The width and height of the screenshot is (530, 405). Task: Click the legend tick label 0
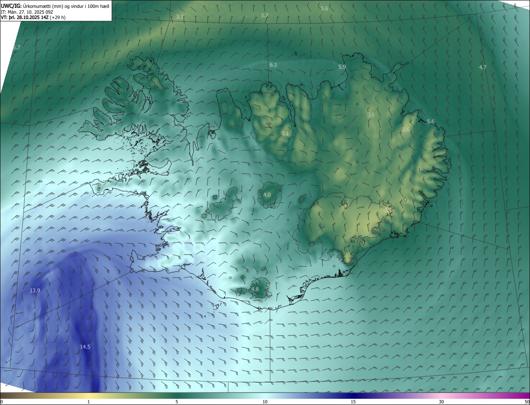click(x=2, y=402)
